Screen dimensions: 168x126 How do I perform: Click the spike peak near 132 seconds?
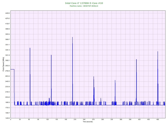tap(51, 55)
